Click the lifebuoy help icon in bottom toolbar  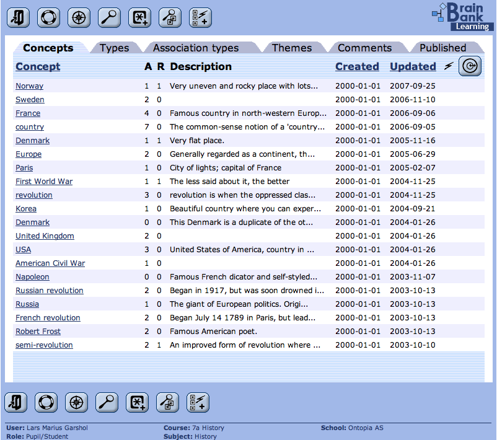(x=46, y=403)
